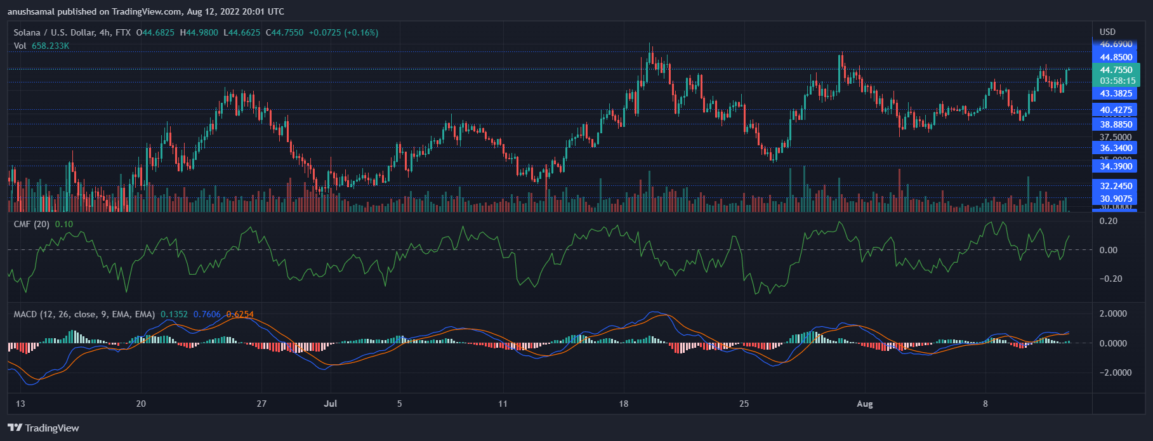Click the current price label 44.7550
Viewport: 1153px width, 441px height.
(1116, 70)
